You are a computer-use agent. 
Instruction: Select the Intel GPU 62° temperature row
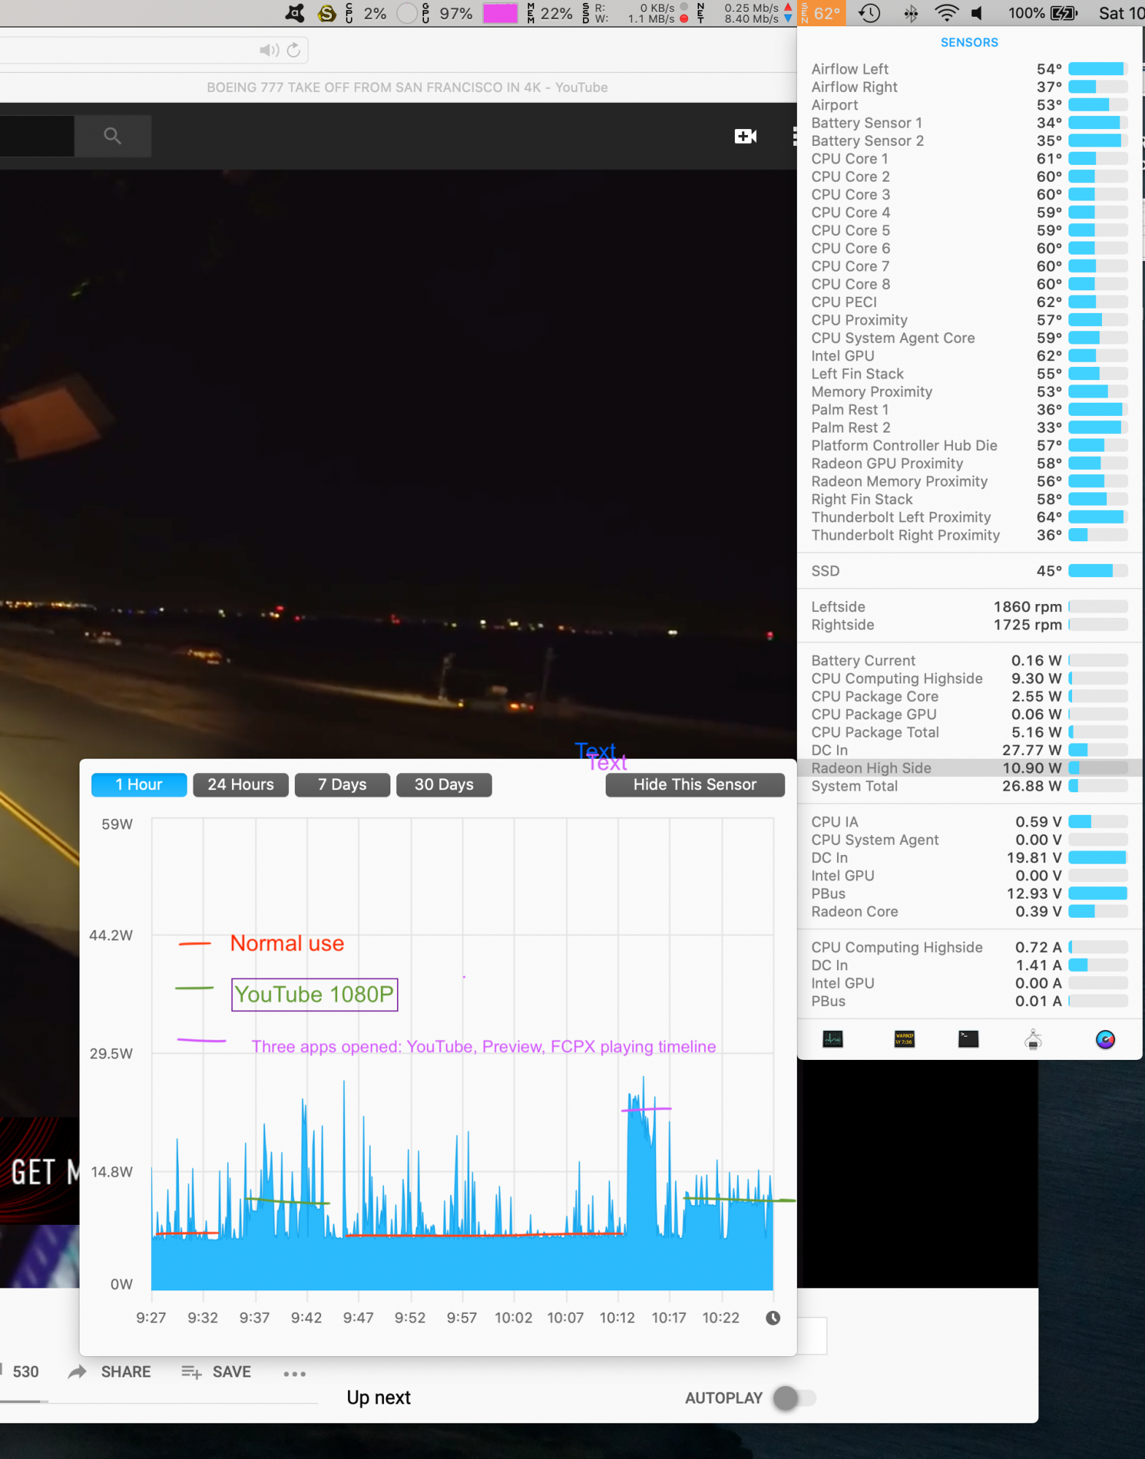pos(969,355)
